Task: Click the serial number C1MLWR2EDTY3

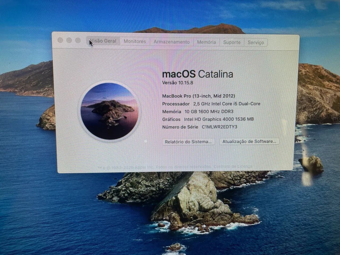Action: 219,127
